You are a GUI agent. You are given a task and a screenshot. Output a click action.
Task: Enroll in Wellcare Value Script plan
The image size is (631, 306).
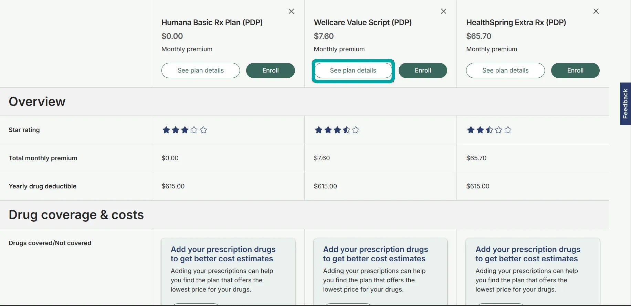[x=423, y=70]
